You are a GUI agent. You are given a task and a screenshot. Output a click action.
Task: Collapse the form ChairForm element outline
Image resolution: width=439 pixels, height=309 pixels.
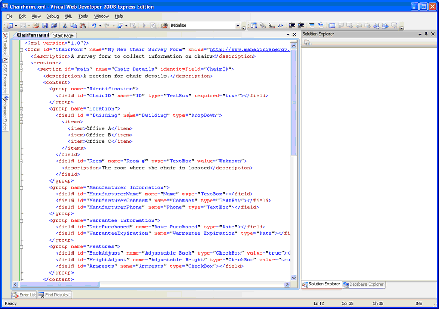click(21, 50)
